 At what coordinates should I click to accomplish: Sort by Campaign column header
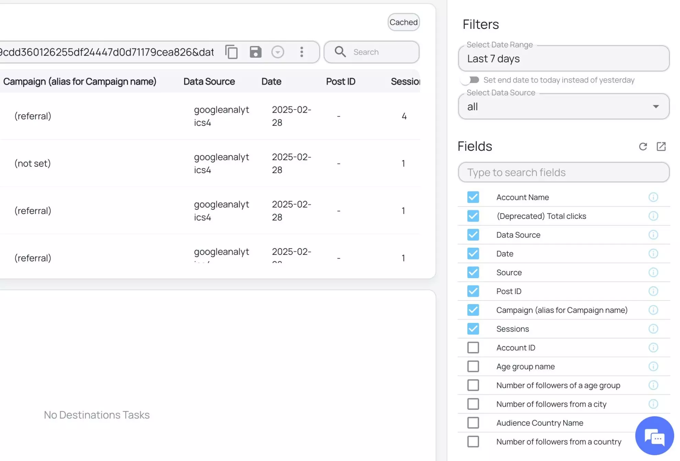coord(80,81)
